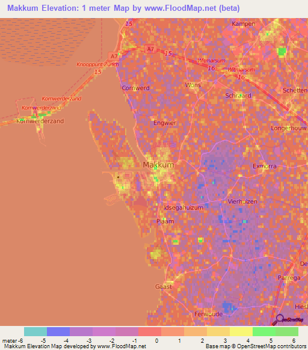Click the Schraard village label

(x=238, y=96)
